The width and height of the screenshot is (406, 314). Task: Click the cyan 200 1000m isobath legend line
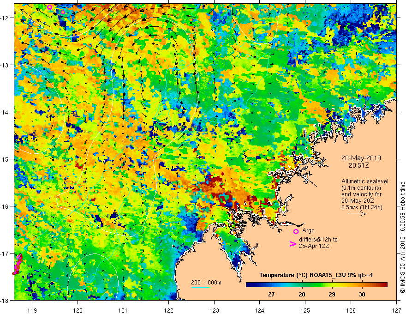tap(200, 287)
